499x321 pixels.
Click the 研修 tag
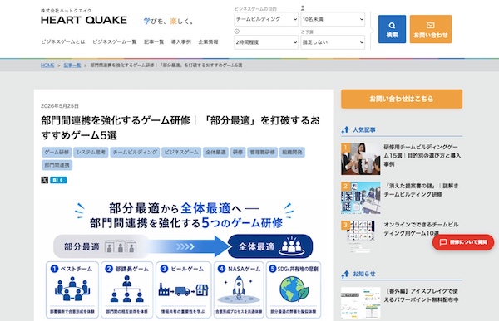coord(238,152)
